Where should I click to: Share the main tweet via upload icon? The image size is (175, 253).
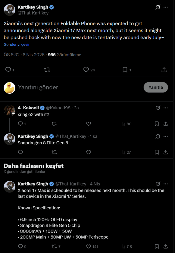click(164, 70)
